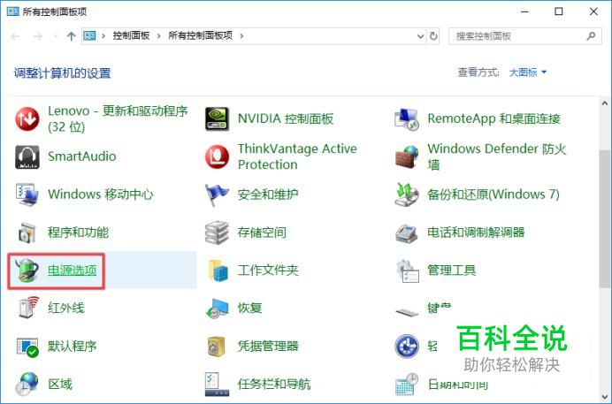Open the 默认程序 text link
This screenshot has width=612, height=404.
tap(73, 346)
